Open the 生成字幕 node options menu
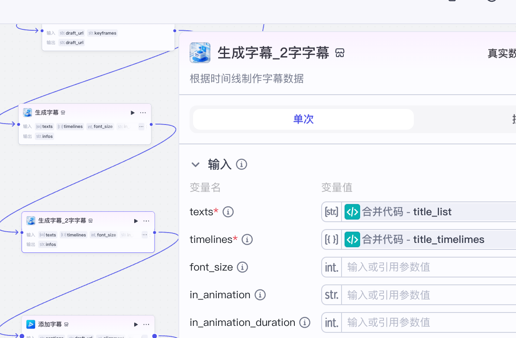 coord(143,113)
